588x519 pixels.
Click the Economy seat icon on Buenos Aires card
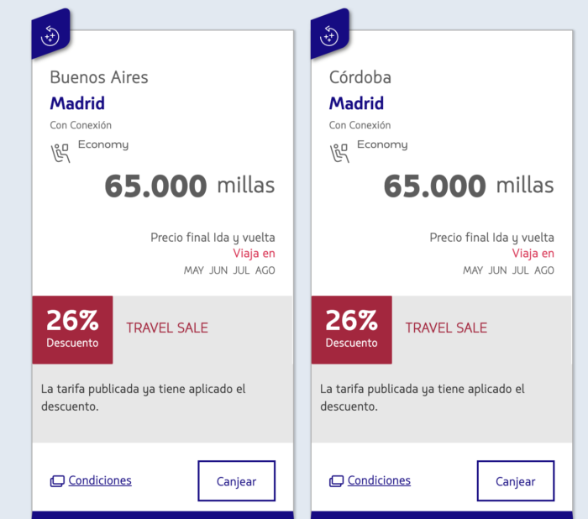(60, 153)
